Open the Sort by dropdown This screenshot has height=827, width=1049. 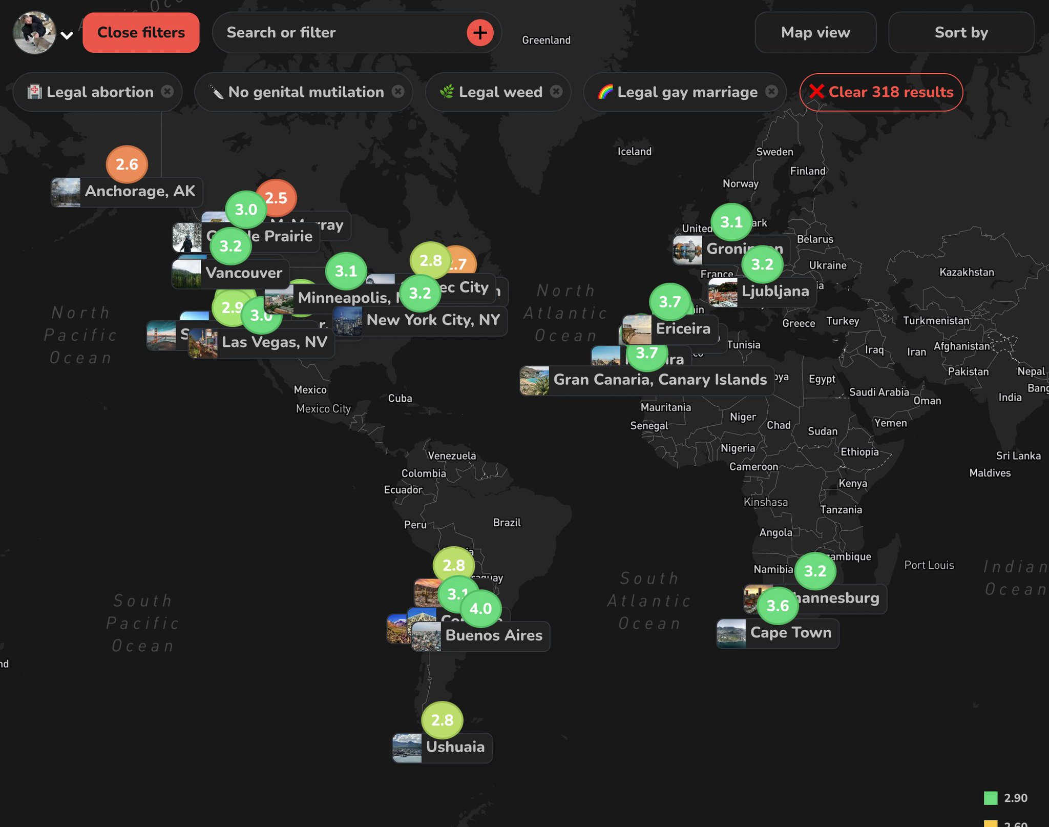961,32
